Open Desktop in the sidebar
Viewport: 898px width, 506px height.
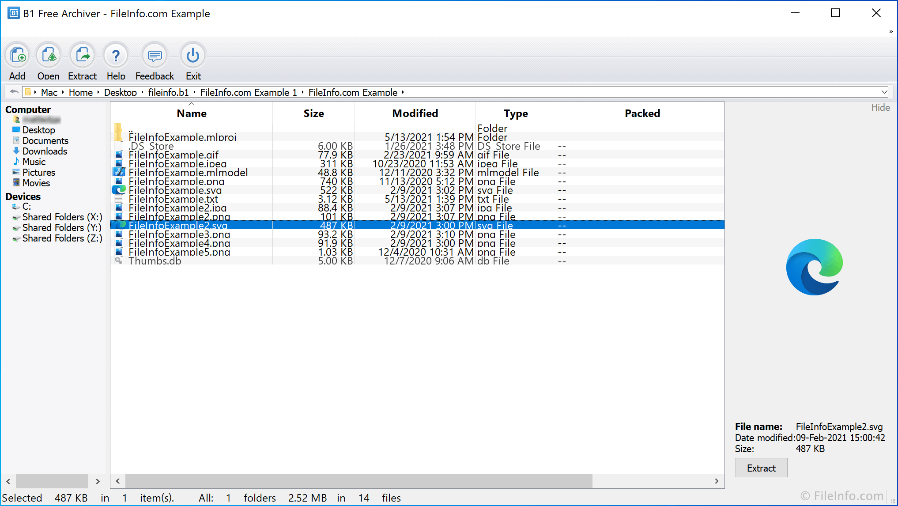[x=39, y=130]
